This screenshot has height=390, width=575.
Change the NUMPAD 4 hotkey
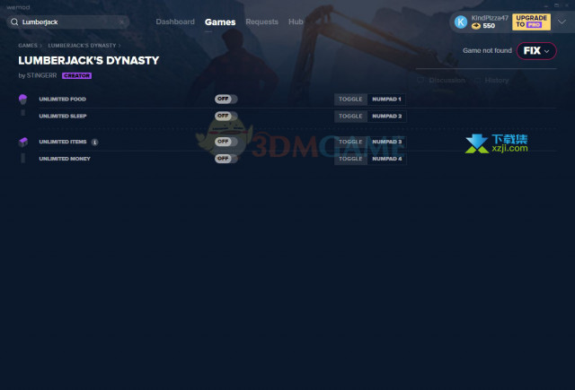pos(386,159)
